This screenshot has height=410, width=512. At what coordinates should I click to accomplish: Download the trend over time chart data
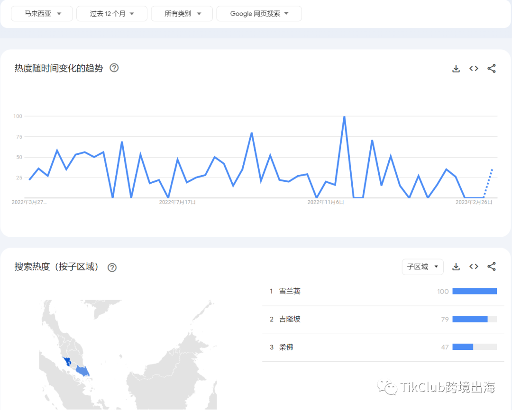click(x=456, y=69)
